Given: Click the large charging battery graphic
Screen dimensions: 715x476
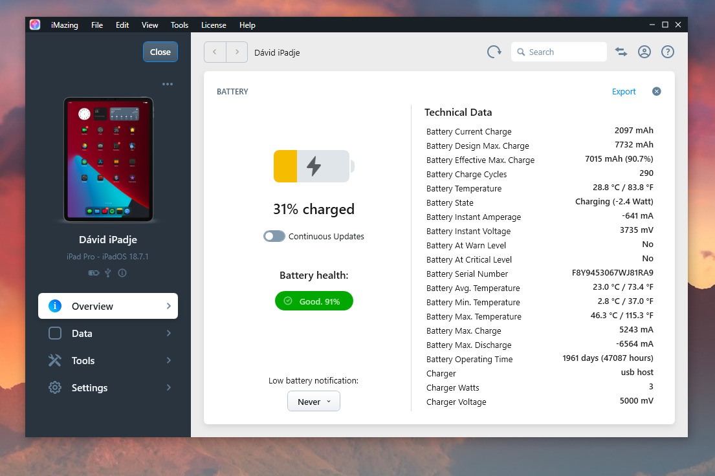Looking at the screenshot, I should tap(314, 166).
